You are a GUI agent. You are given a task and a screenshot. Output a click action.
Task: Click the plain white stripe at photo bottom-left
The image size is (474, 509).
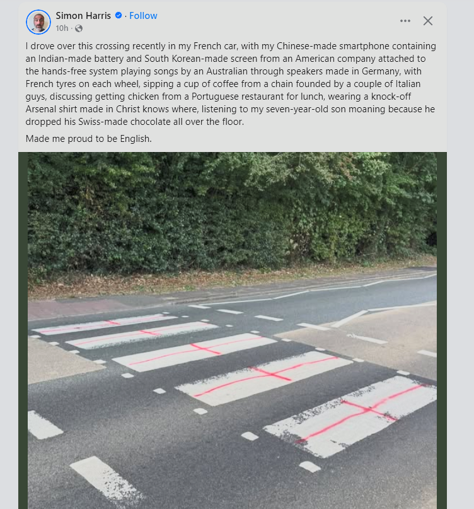[107, 481]
